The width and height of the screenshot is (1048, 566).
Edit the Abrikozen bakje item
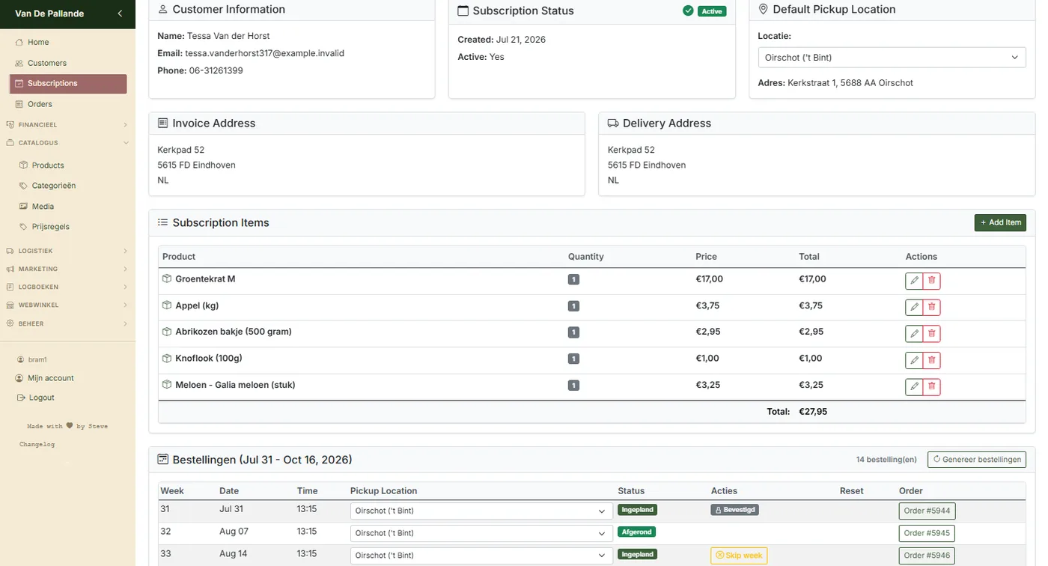pos(914,333)
